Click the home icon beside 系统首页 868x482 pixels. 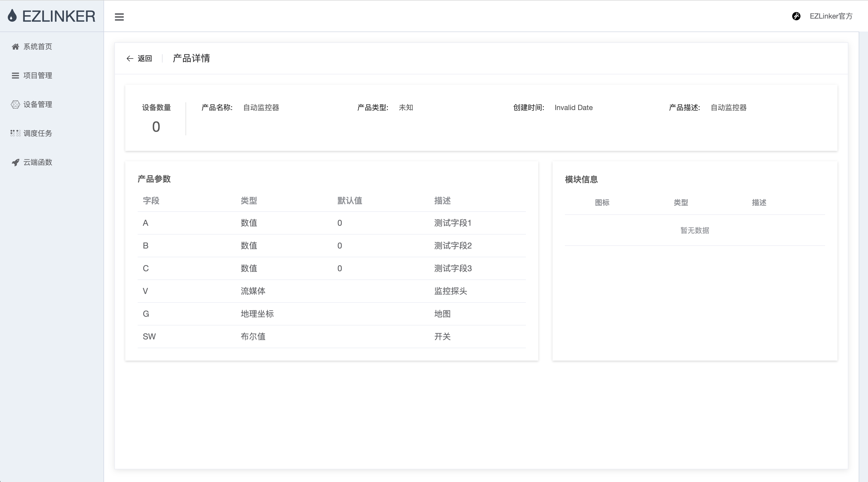[x=15, y=47]
